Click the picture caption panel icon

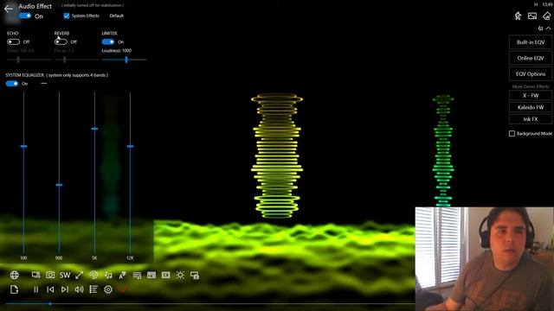tap(151, 275)
